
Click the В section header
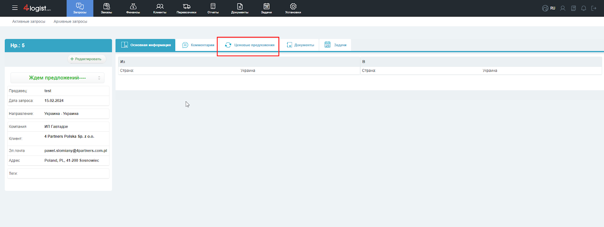481,62
